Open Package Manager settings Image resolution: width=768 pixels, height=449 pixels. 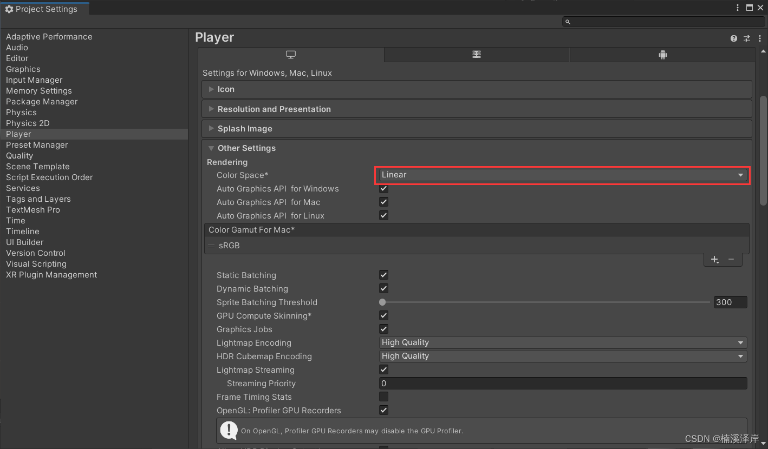(x=42, y=102)
